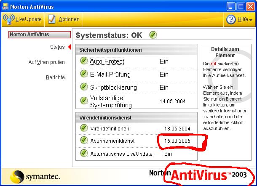
Task: Click the Auto-Protect status 'Ein'
Action: (164, 61)
